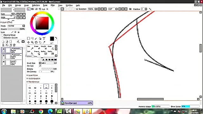Image resolution: width=203 pixels, height=114 pixels.
Task: Expand the Layer Fitter section
Action: tap(32, 75)
